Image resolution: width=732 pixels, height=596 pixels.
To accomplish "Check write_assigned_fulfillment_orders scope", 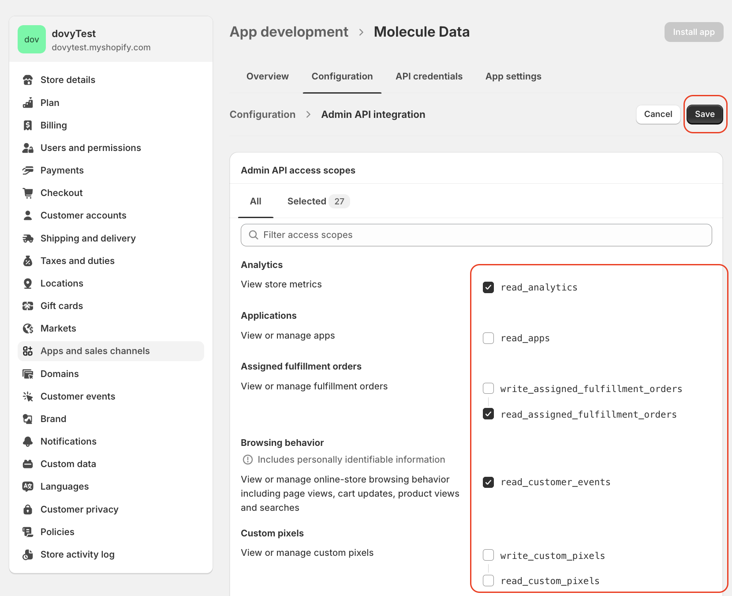I will (x=488, y=389).
